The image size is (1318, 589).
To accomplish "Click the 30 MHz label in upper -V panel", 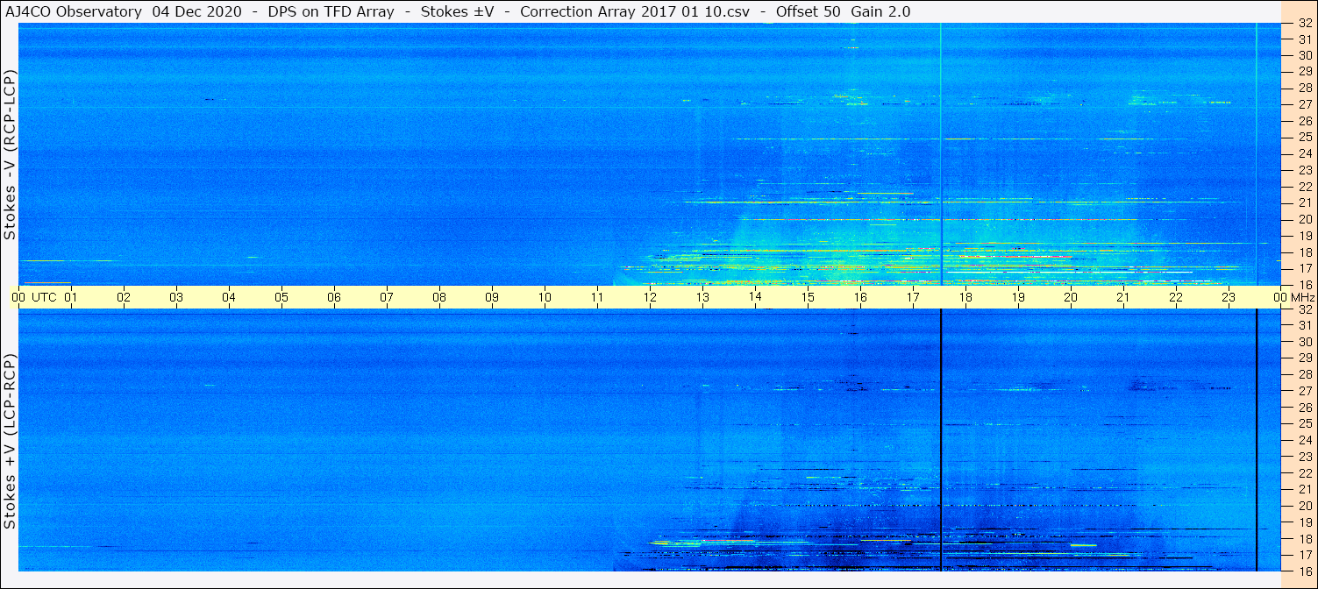I will [1304, 54].
